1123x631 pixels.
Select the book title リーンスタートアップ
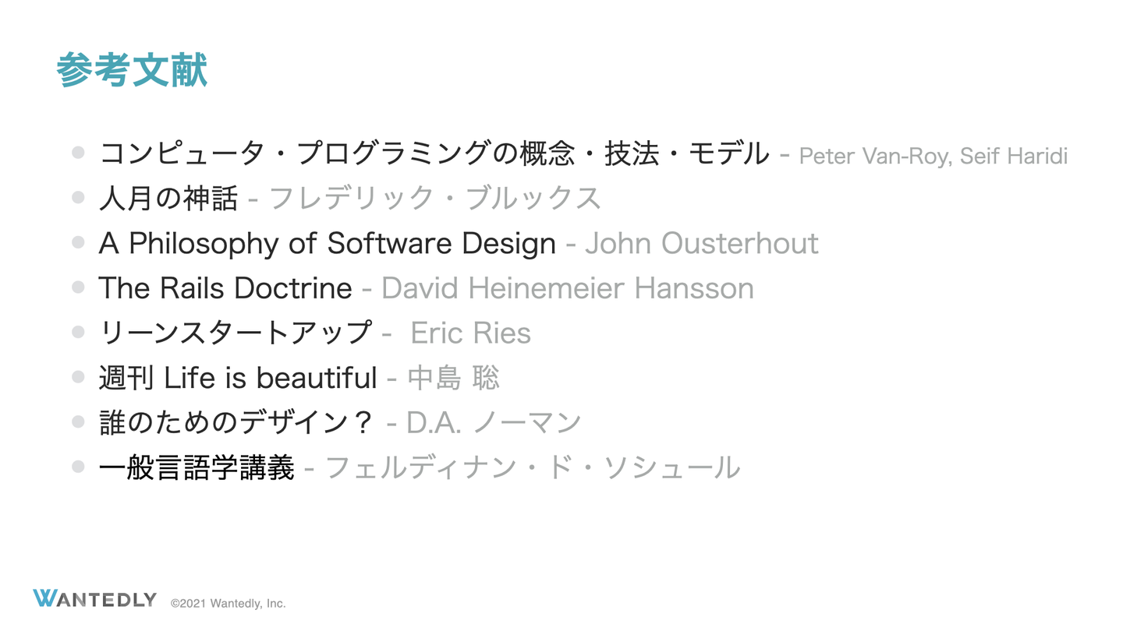point(236,333)
